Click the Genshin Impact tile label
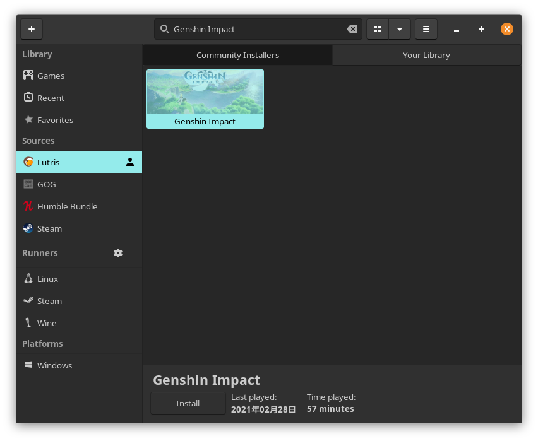The height and width of the screenshot is (441, 538). (x=205, y=121)
